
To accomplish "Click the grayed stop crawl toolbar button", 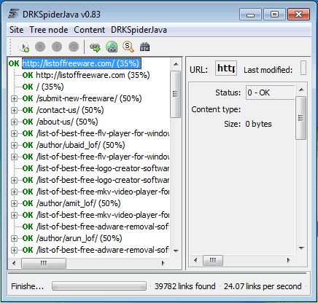I will coord(40,47).
